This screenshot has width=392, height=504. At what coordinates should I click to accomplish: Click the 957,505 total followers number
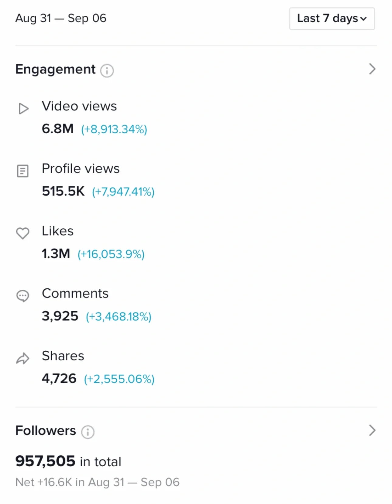point(45,461)
